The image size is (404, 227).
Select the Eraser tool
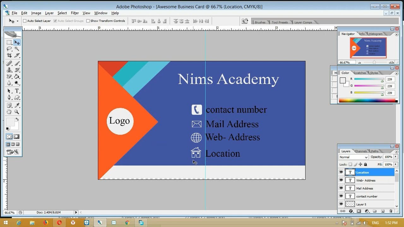point(9,77)
